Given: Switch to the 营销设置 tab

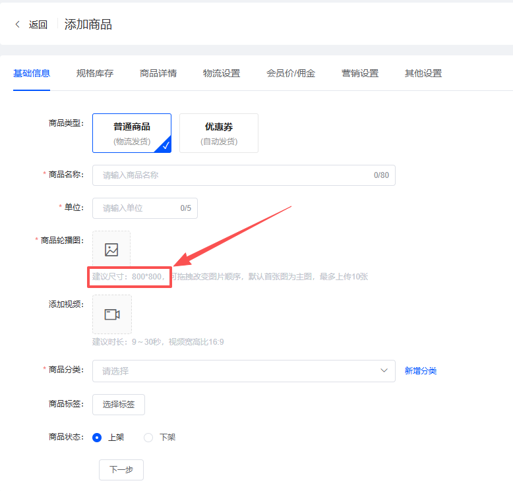Looking at the screenshot, I should click(x=360, y=73).
